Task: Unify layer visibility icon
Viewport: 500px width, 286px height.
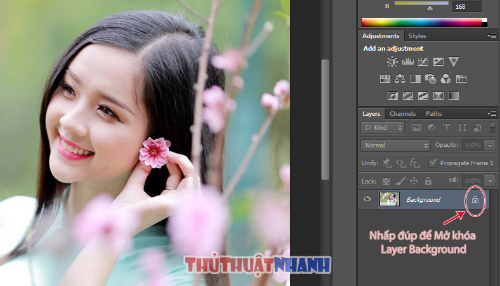Action: 401,163
